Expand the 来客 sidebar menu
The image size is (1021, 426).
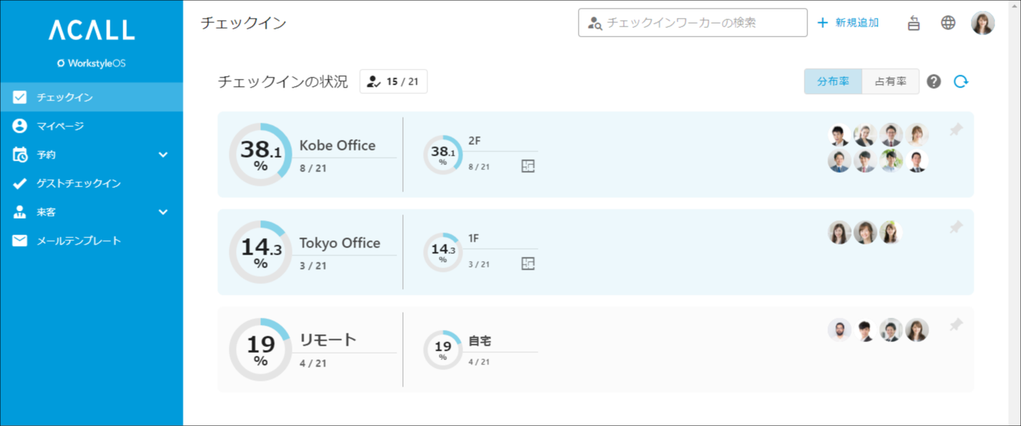pos(163,212)
